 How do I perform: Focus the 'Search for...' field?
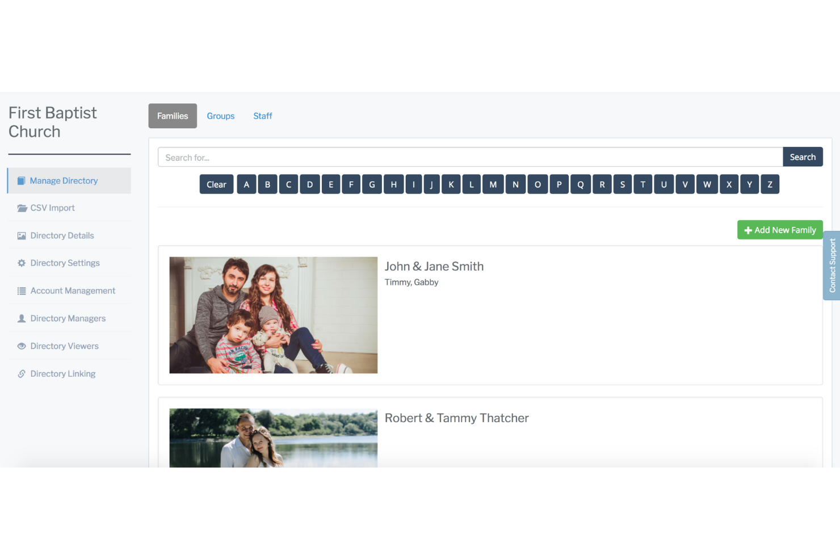[471, 157]
